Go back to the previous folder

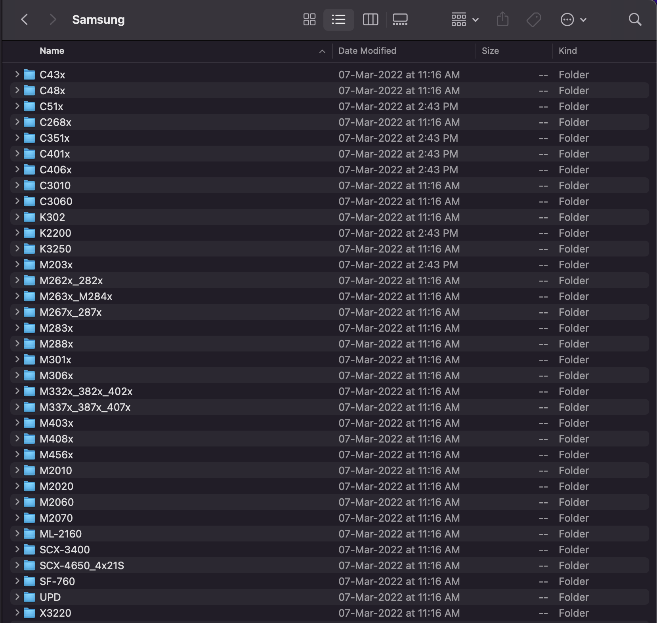pyautogui.click(x=25, y=19)
